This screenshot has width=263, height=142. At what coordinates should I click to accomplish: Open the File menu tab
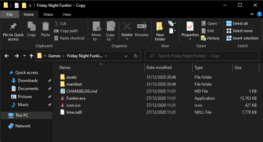coord(10,14)
